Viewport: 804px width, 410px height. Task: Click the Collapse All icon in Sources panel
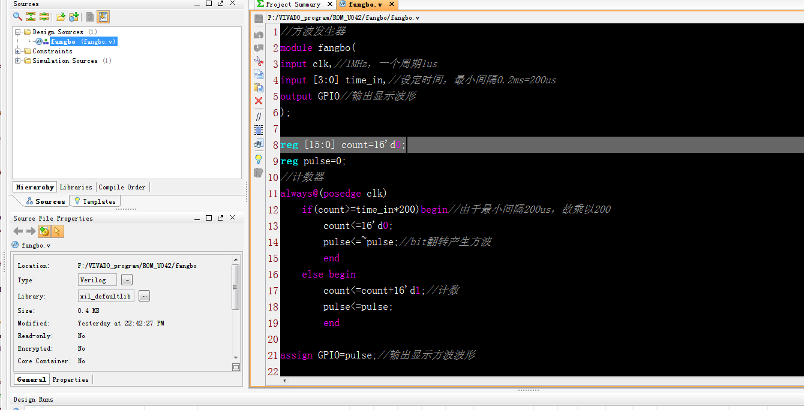pos(31,17)
